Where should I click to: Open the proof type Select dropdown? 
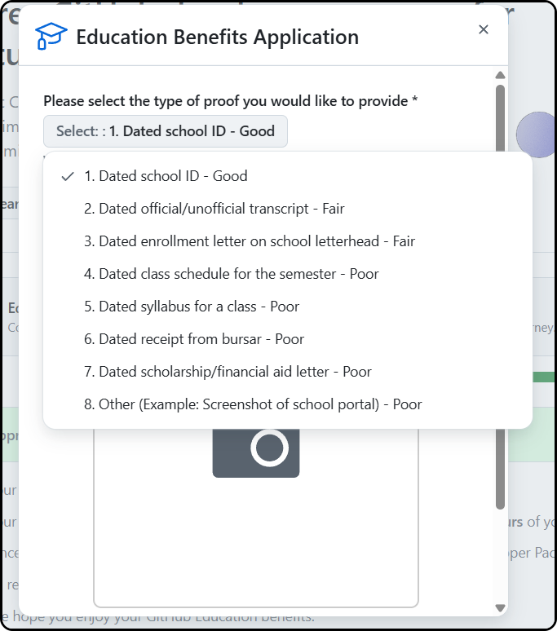[x=166, y=131]
